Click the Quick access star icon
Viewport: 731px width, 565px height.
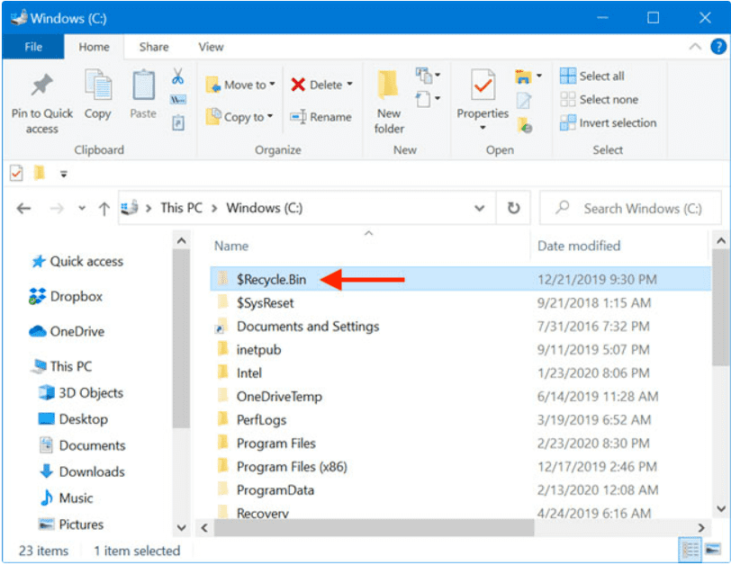[x=39, y=261]
